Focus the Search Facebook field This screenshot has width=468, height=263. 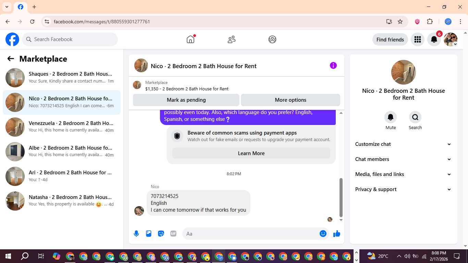pyautogui.click(x=70, y=39)
